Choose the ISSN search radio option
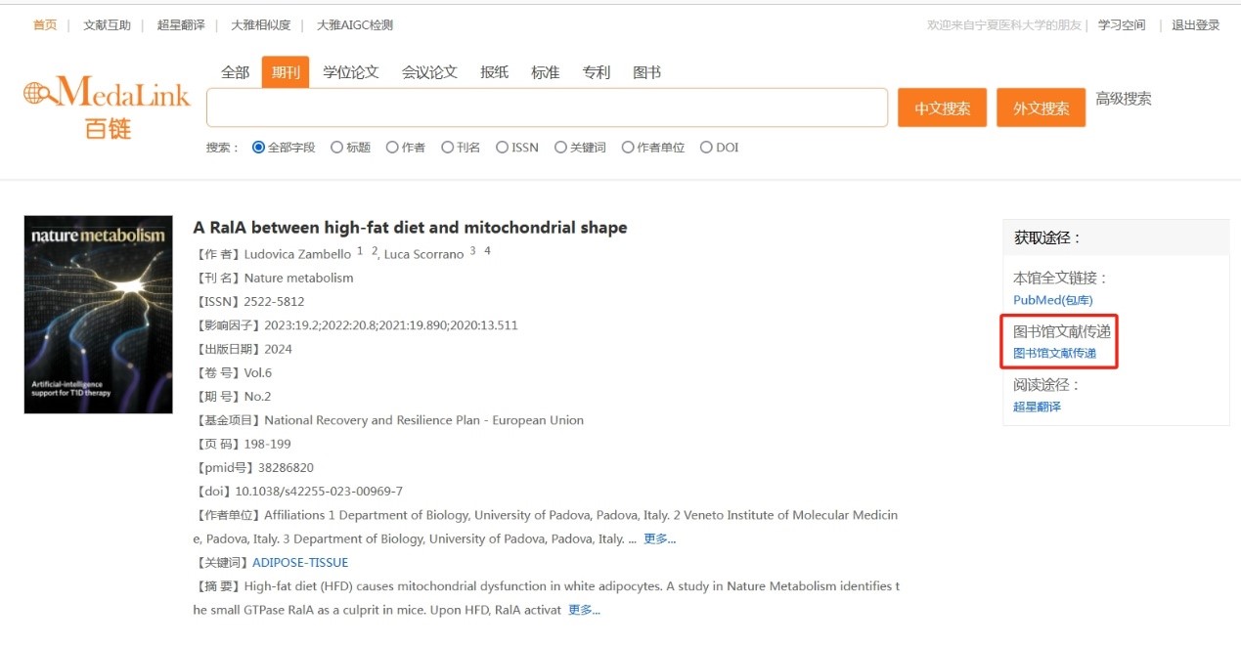Viewport: 1241px width, 645px height. click(x=503, y=148)
